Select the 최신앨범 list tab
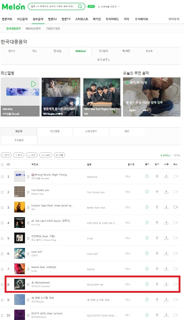The width and height of the screenshot is (184, 320). pos(55,132)
